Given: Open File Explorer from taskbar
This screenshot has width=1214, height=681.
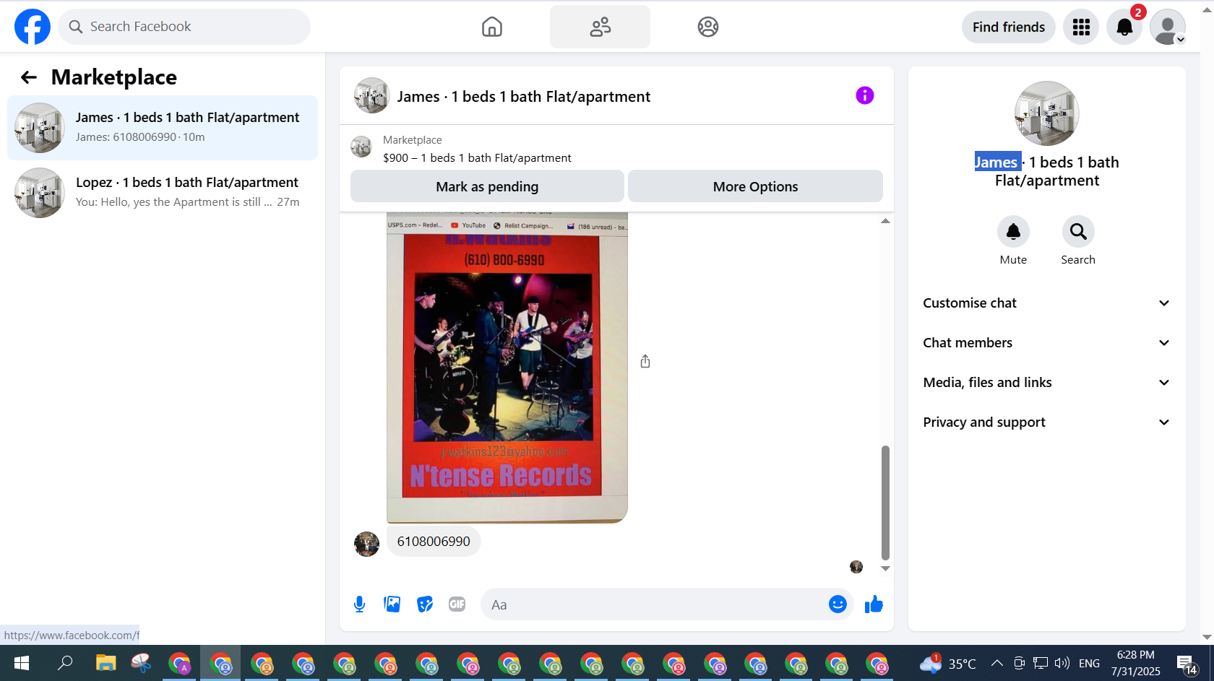Looking at the screenshot, I should coord(106,663).
